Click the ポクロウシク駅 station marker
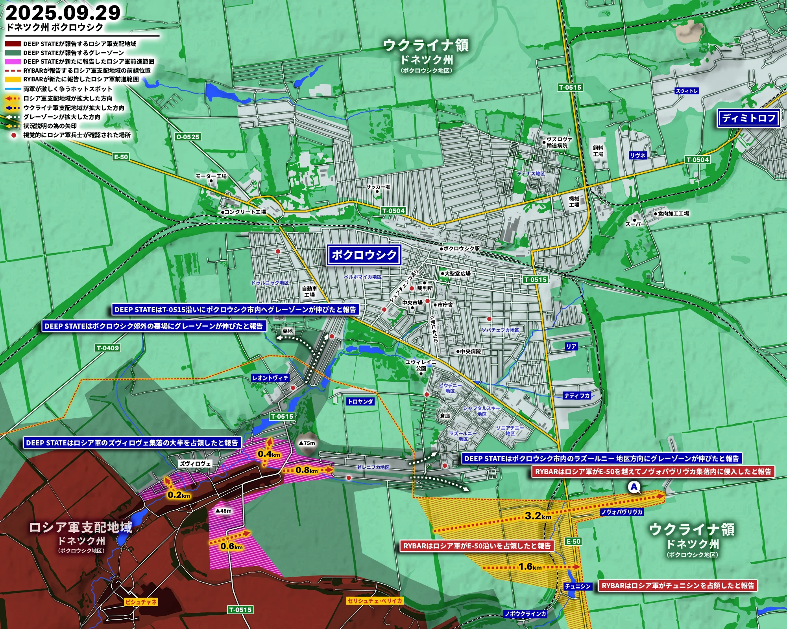 (x=441, y=249)
